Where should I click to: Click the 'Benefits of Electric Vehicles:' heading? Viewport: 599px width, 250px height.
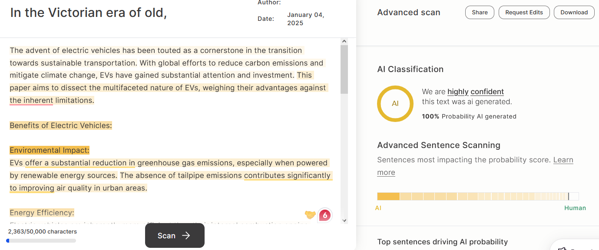click(x=61, y=125)
